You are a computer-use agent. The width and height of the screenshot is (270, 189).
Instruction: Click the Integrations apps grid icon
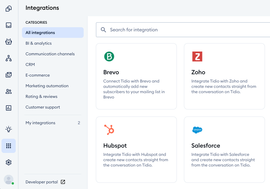click(x=9, y=146)
